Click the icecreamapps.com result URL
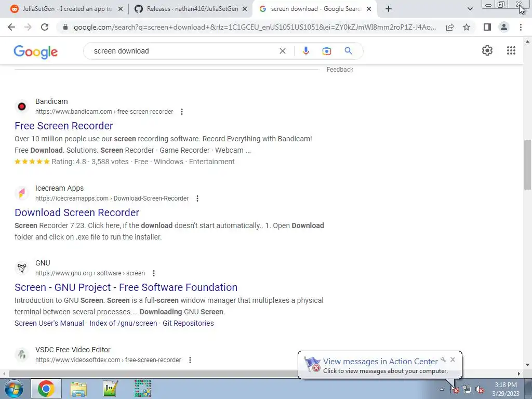 click(x=112, y=198)
